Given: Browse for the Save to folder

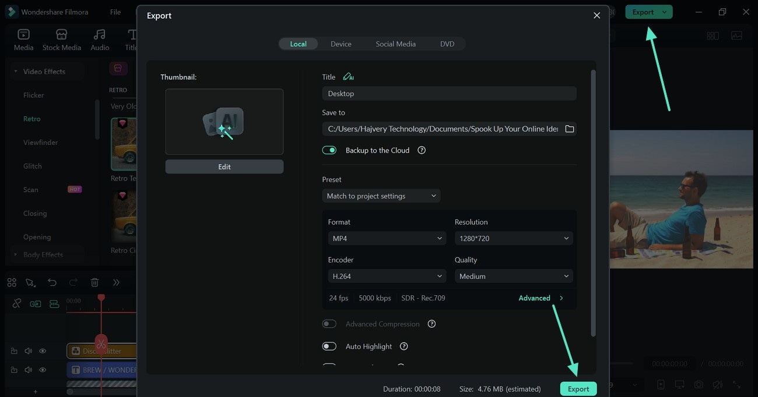Looking at the screenshot, I should click(570, 129).
